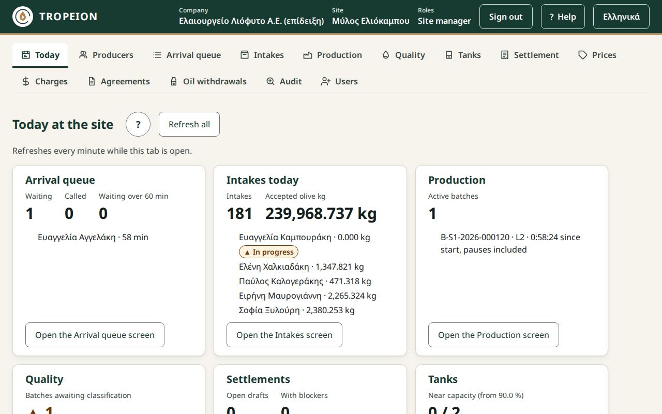
Task: Open the Settlement tab
Action: pyautogui.click(x=530, y=55)
